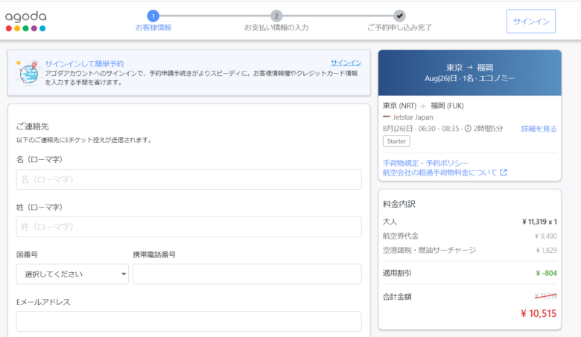Click step 1 circle for お客様情報
This screenshot has width=581, height=337.
tap(153, 16)
